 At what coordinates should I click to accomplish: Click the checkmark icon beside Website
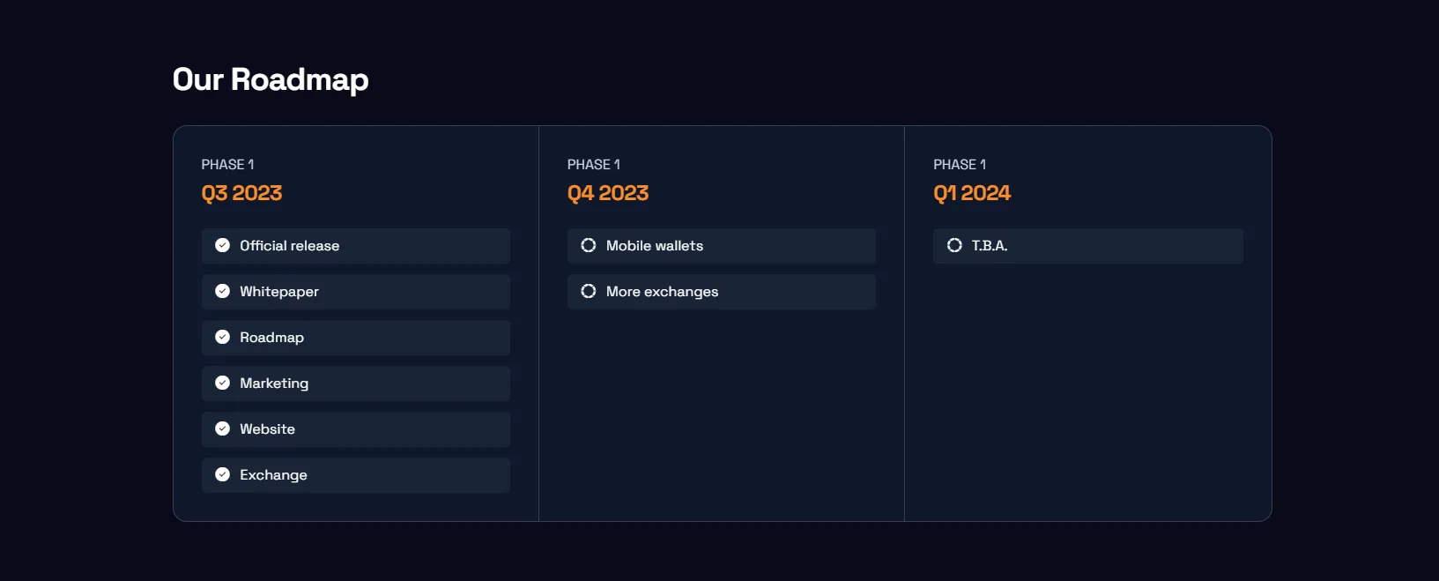[x=222, y=429]
